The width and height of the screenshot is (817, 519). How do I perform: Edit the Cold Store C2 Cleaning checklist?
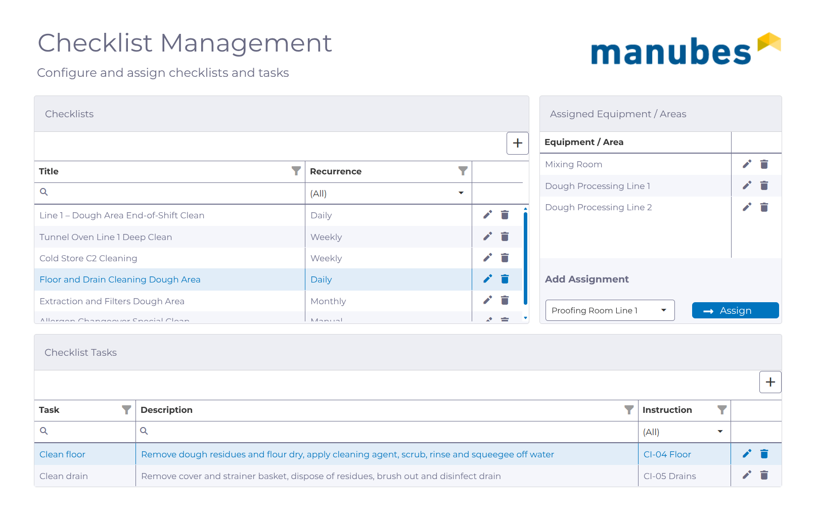pyautogui.click(x=487, y=258)
